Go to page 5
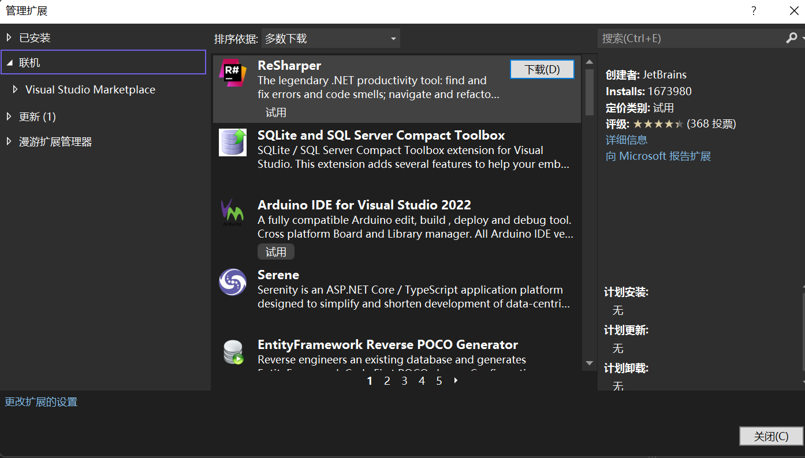The width and height of the screenshot is (805, 458). point(439,381)
